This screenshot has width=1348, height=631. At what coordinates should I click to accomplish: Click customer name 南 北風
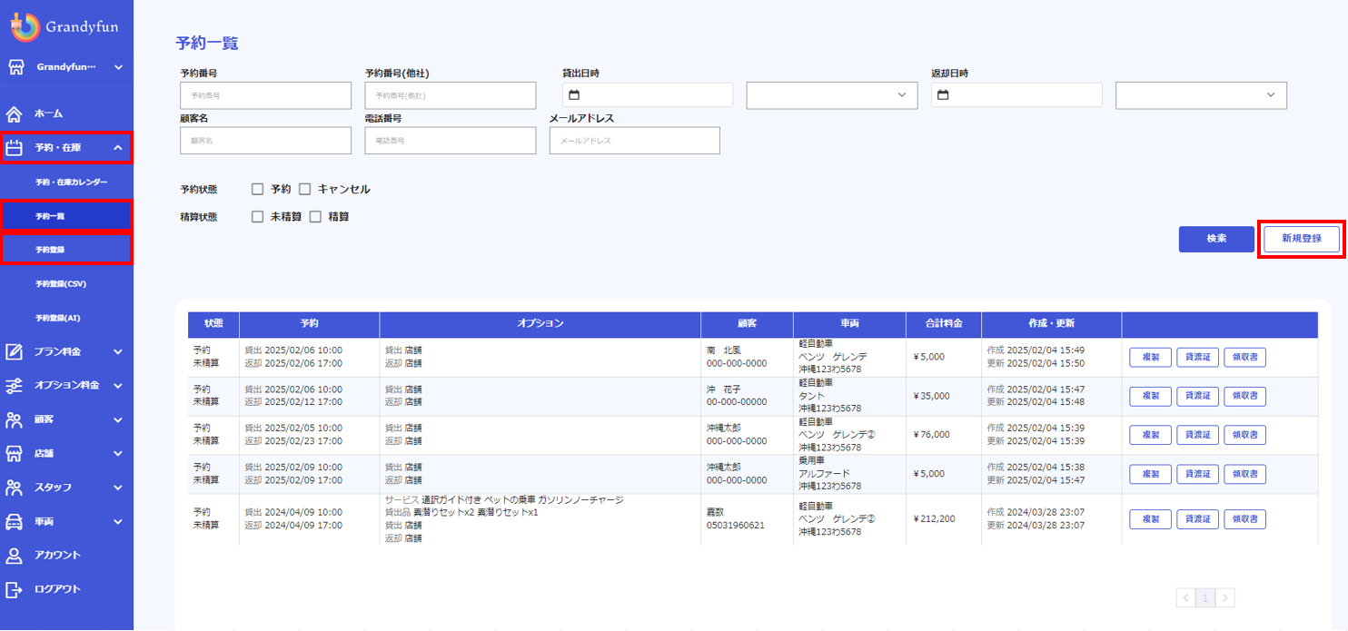[x=724, y=350]
